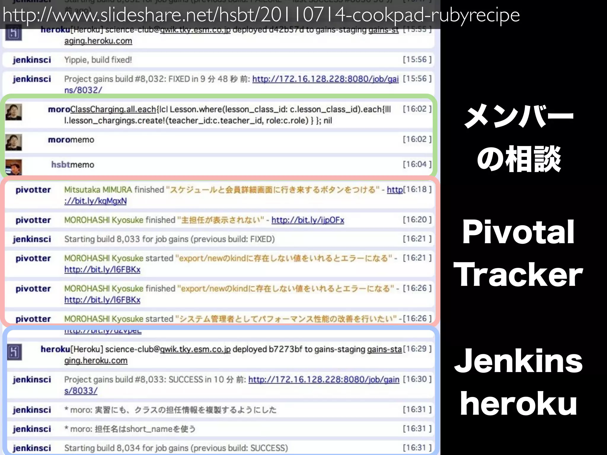Open the bit.ly/kqMgxN link

click(x=95, y=201)
